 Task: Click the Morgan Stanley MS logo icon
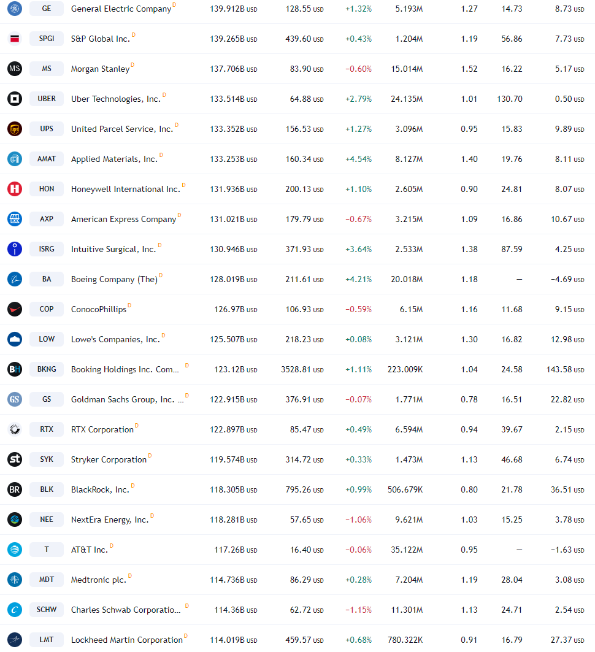click(15, 69)
